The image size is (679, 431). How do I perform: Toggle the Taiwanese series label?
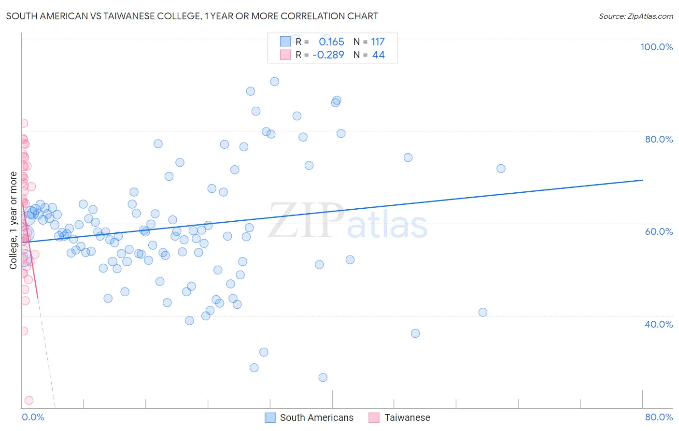click(407, 417)
